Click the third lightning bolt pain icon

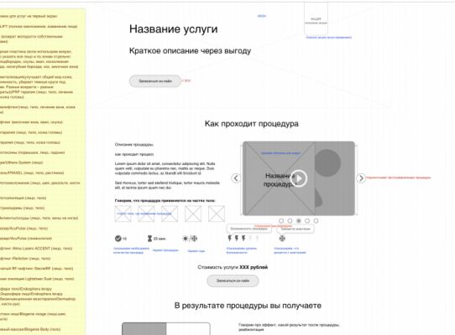pyautogui.click(x=243, y=239)
